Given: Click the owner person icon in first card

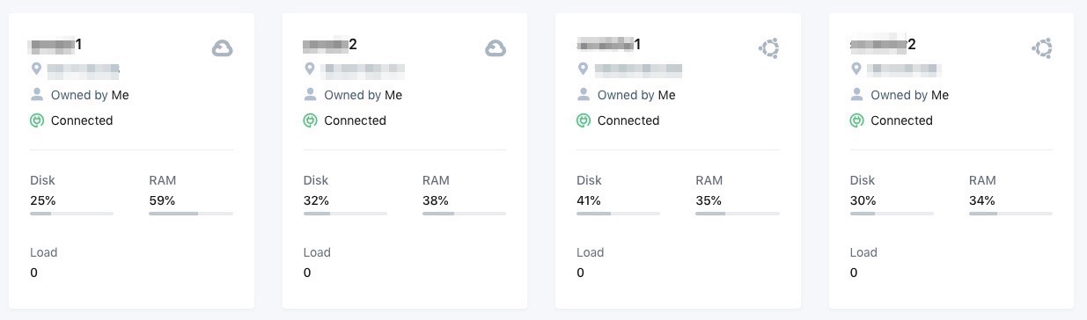Looking at the screenshot, I should tap(36, 94).
